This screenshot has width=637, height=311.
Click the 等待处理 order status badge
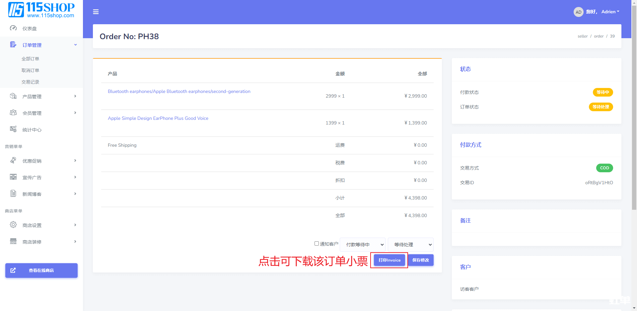click(x=601, y=107)
